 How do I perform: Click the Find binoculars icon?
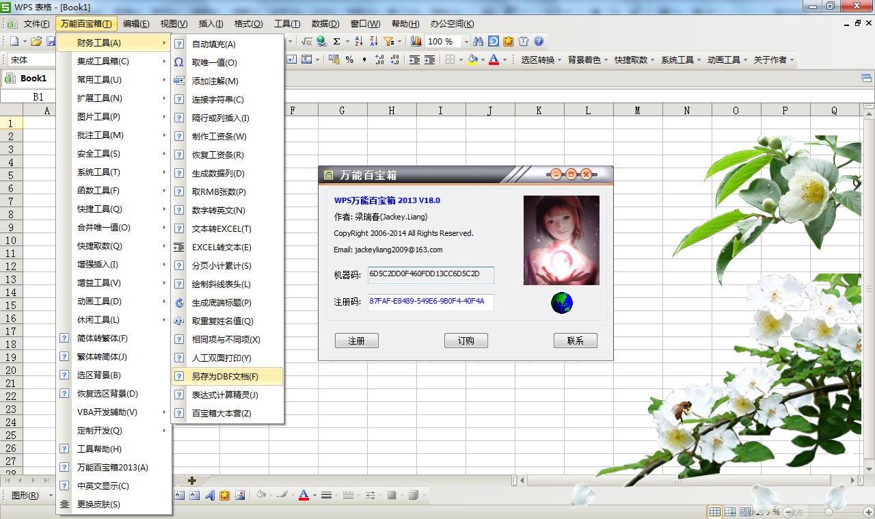point(478,42)
